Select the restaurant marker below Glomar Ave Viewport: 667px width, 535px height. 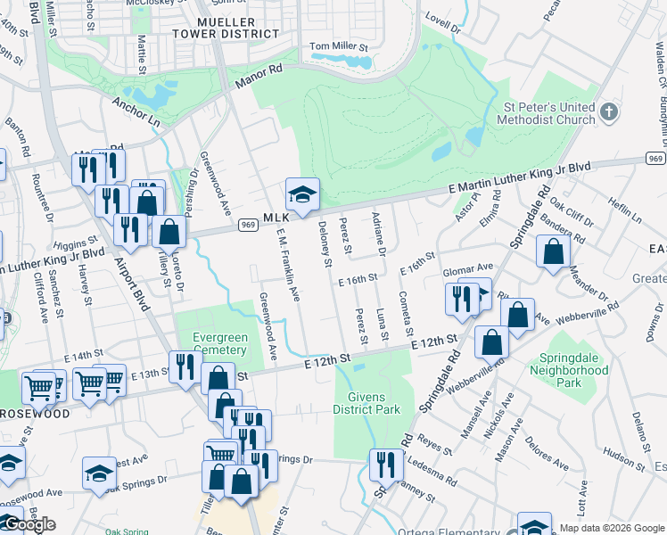463,300
